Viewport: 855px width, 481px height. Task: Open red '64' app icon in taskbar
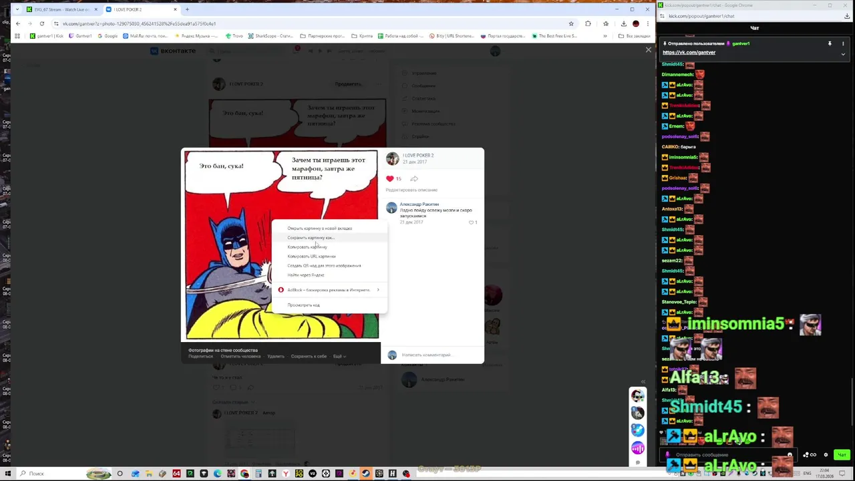176,474
